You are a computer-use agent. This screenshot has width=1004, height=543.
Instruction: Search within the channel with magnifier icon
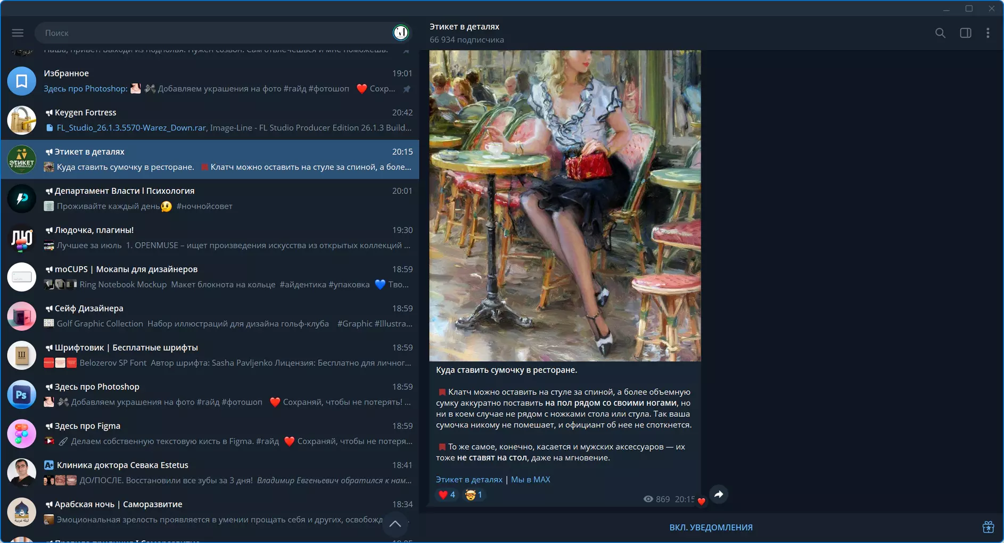click(940, 33)
